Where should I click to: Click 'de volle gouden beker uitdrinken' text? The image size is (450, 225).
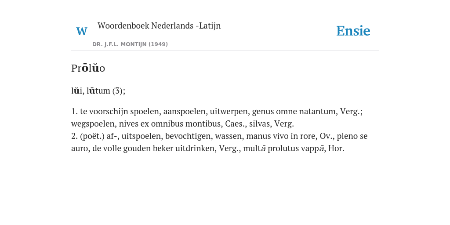coord(153,149)
